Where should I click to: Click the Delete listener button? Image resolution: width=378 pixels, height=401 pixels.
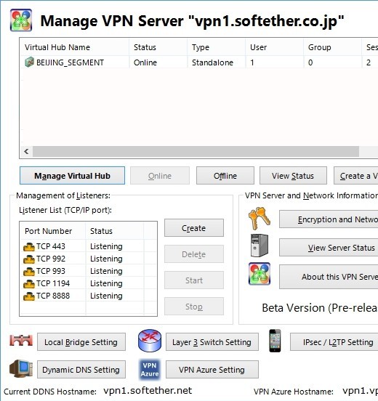point(194,254)
